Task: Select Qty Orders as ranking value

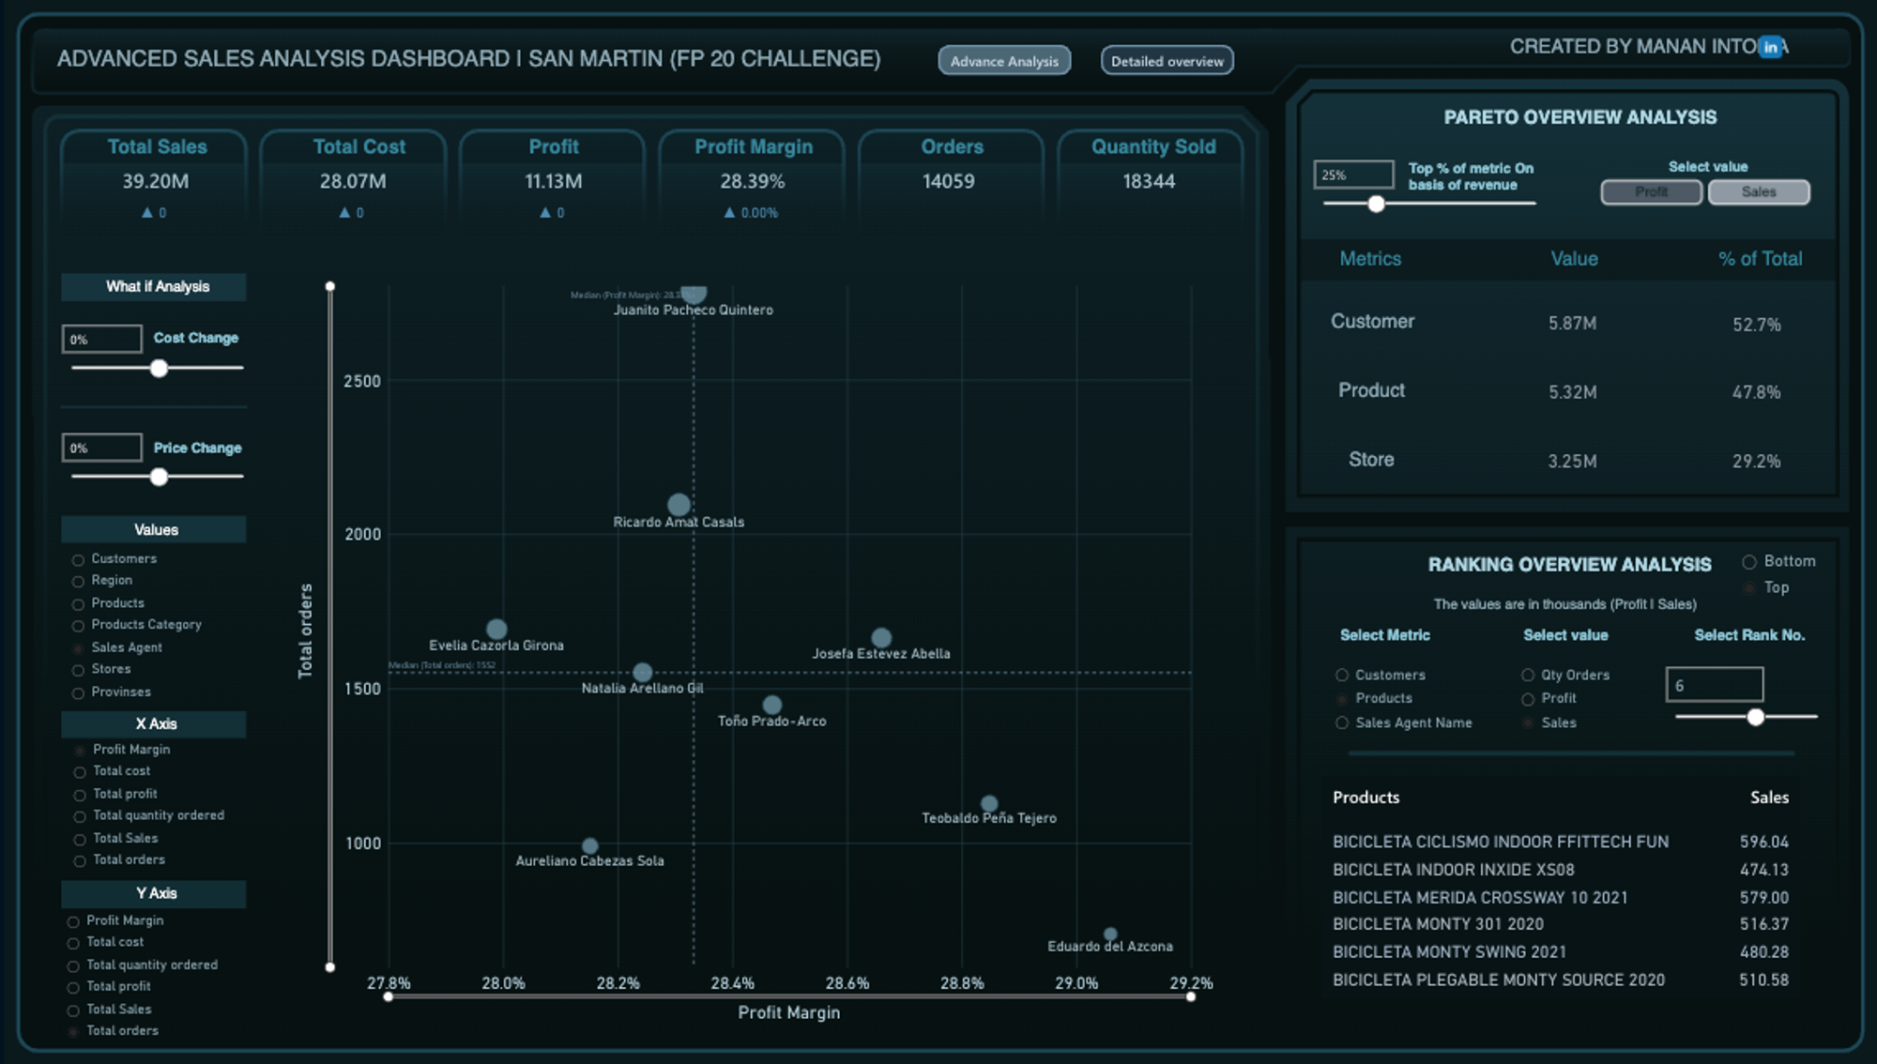Action: click(1528, 676)
